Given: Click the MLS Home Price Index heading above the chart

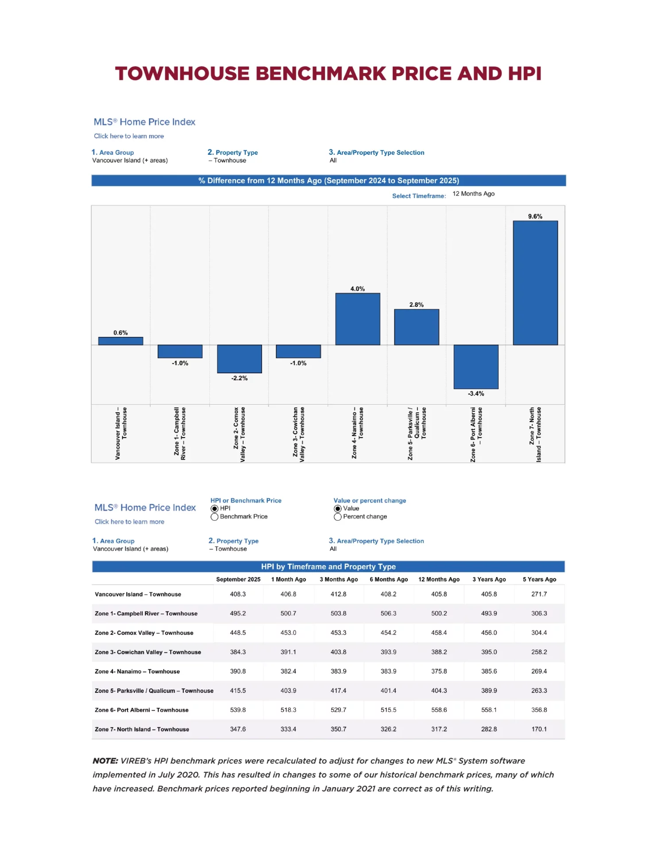Looking at the screenshot, I should tap(144, 122).
